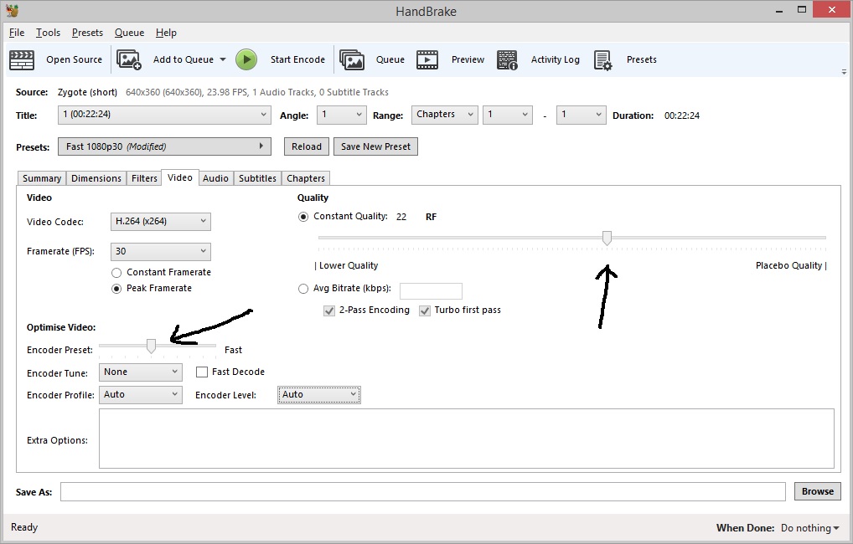
Task: Enable the Fast Decode checkbox
Action: tap(202, 372)
